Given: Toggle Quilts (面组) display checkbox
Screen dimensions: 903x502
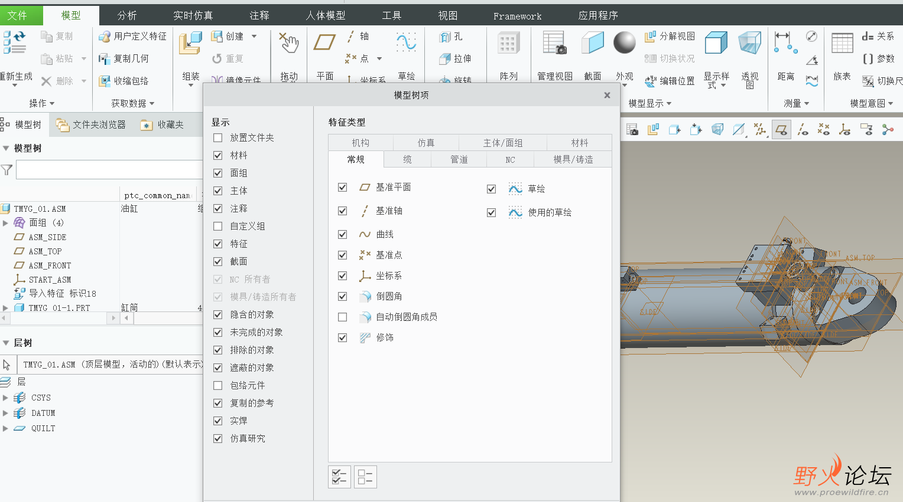Looking at the screenshot, I should (218, 173).
